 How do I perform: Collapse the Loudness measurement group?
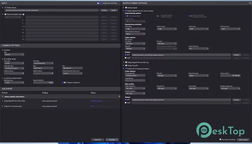click(x=3, y=78)
